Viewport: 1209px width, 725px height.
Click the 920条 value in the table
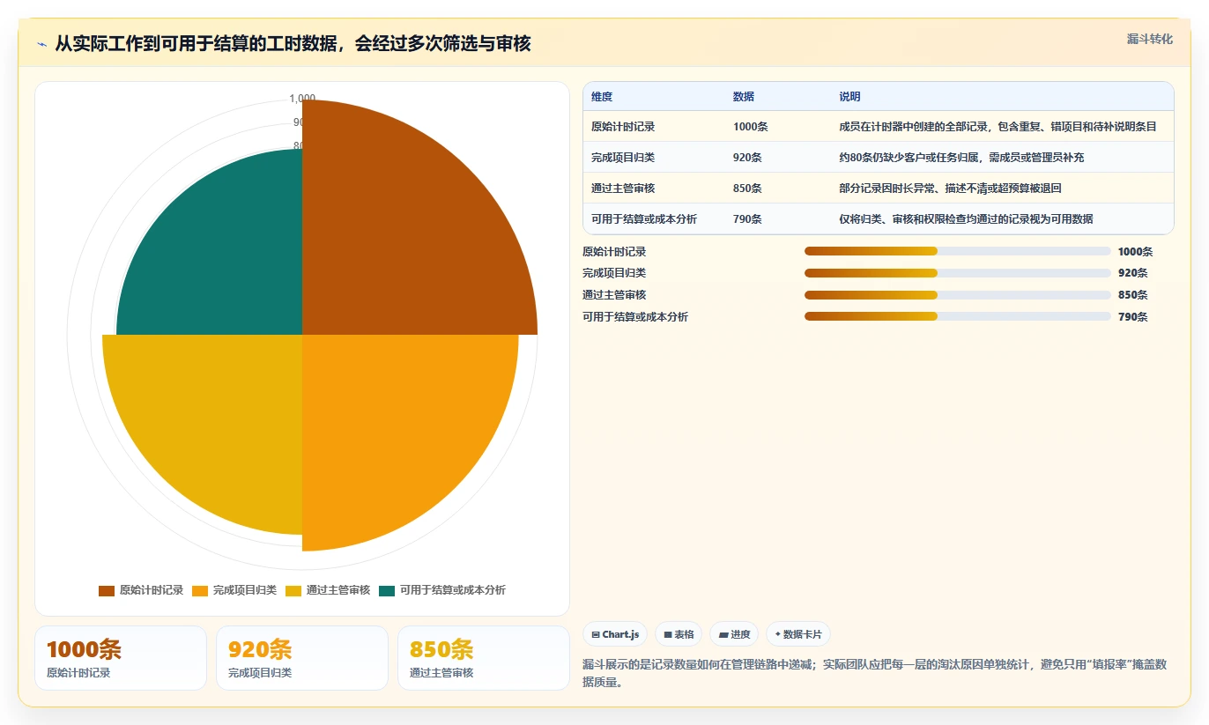pyautogui.click(x=747, y=158)
